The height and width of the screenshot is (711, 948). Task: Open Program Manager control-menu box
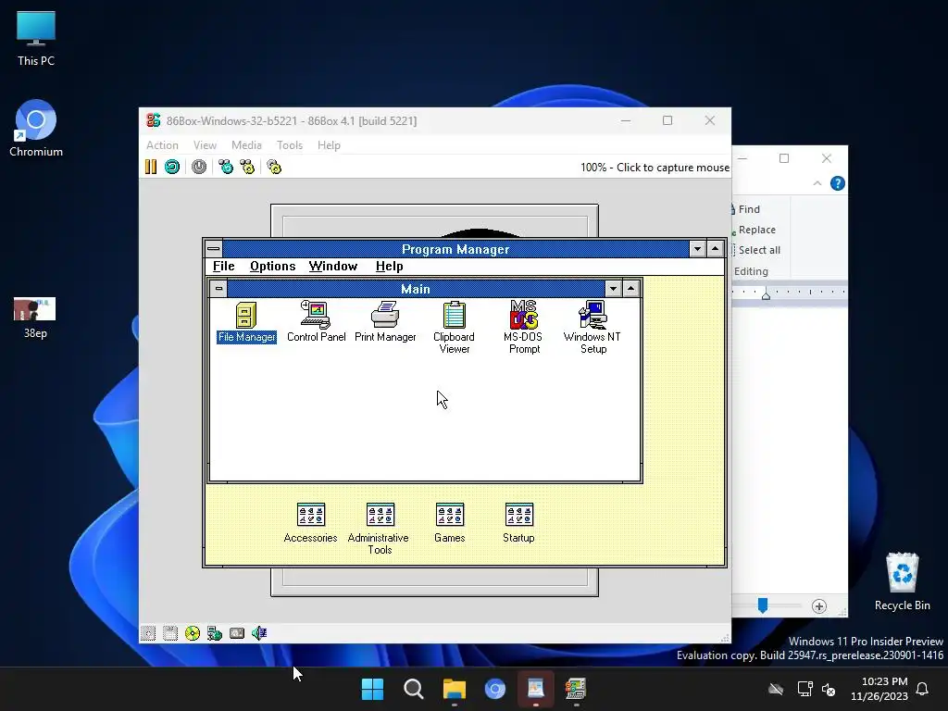click(214, 249)
